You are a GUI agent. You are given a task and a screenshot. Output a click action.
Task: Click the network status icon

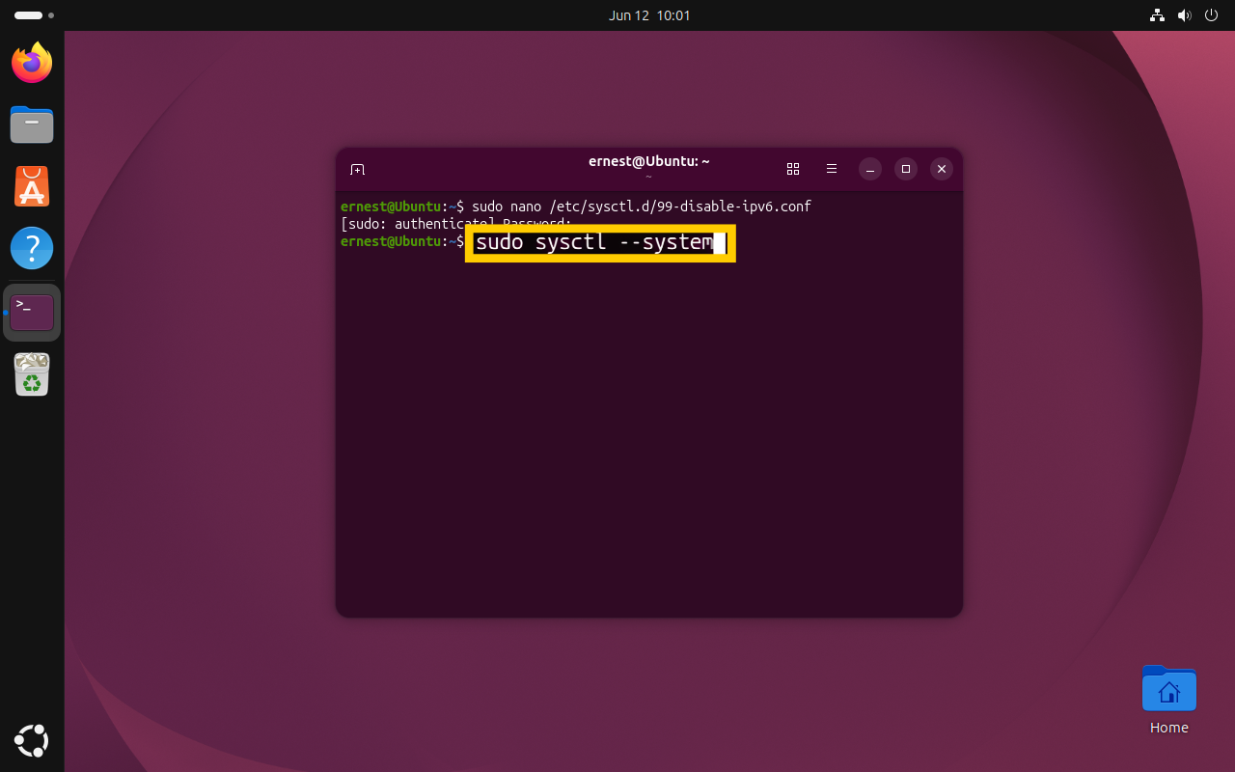click(x=1158, y=15)
